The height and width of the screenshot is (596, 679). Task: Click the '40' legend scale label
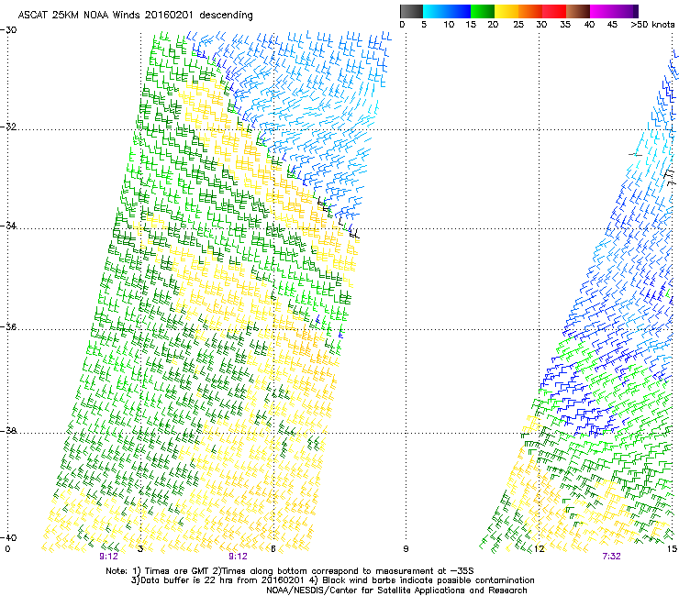[x=589, y=25]
